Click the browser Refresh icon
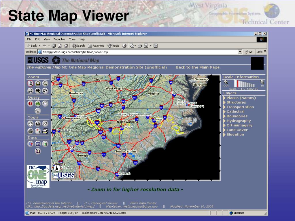 pyautogui.click(x=60, y=46)
